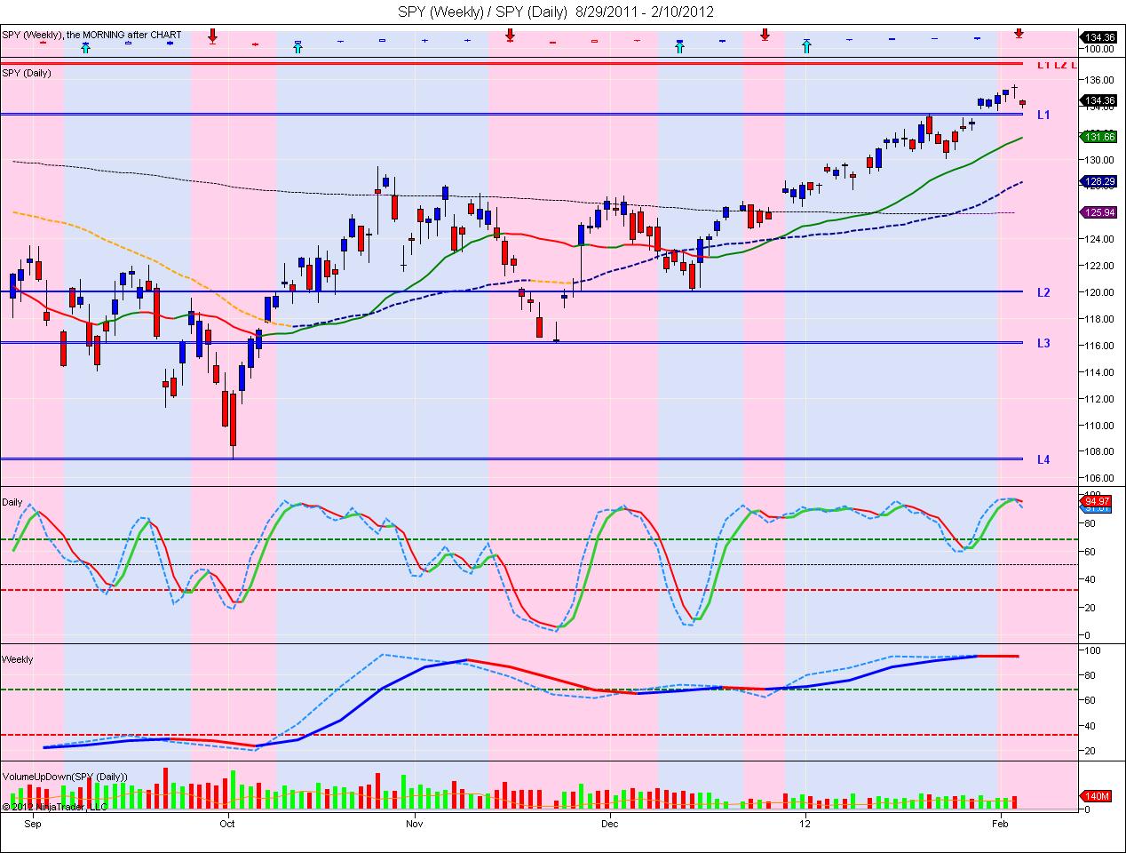Click the blue L1 level label
The image size is (1126, 853).
[x=1043, y=116]
